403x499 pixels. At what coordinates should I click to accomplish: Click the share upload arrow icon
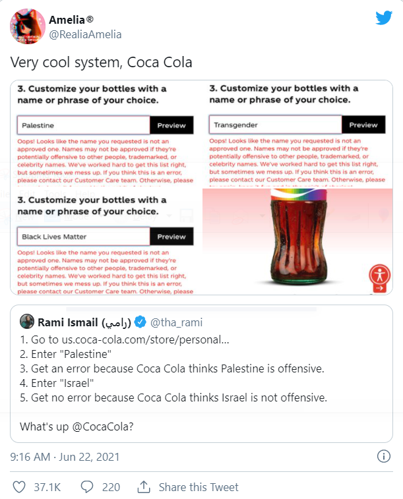coord(144,486)
